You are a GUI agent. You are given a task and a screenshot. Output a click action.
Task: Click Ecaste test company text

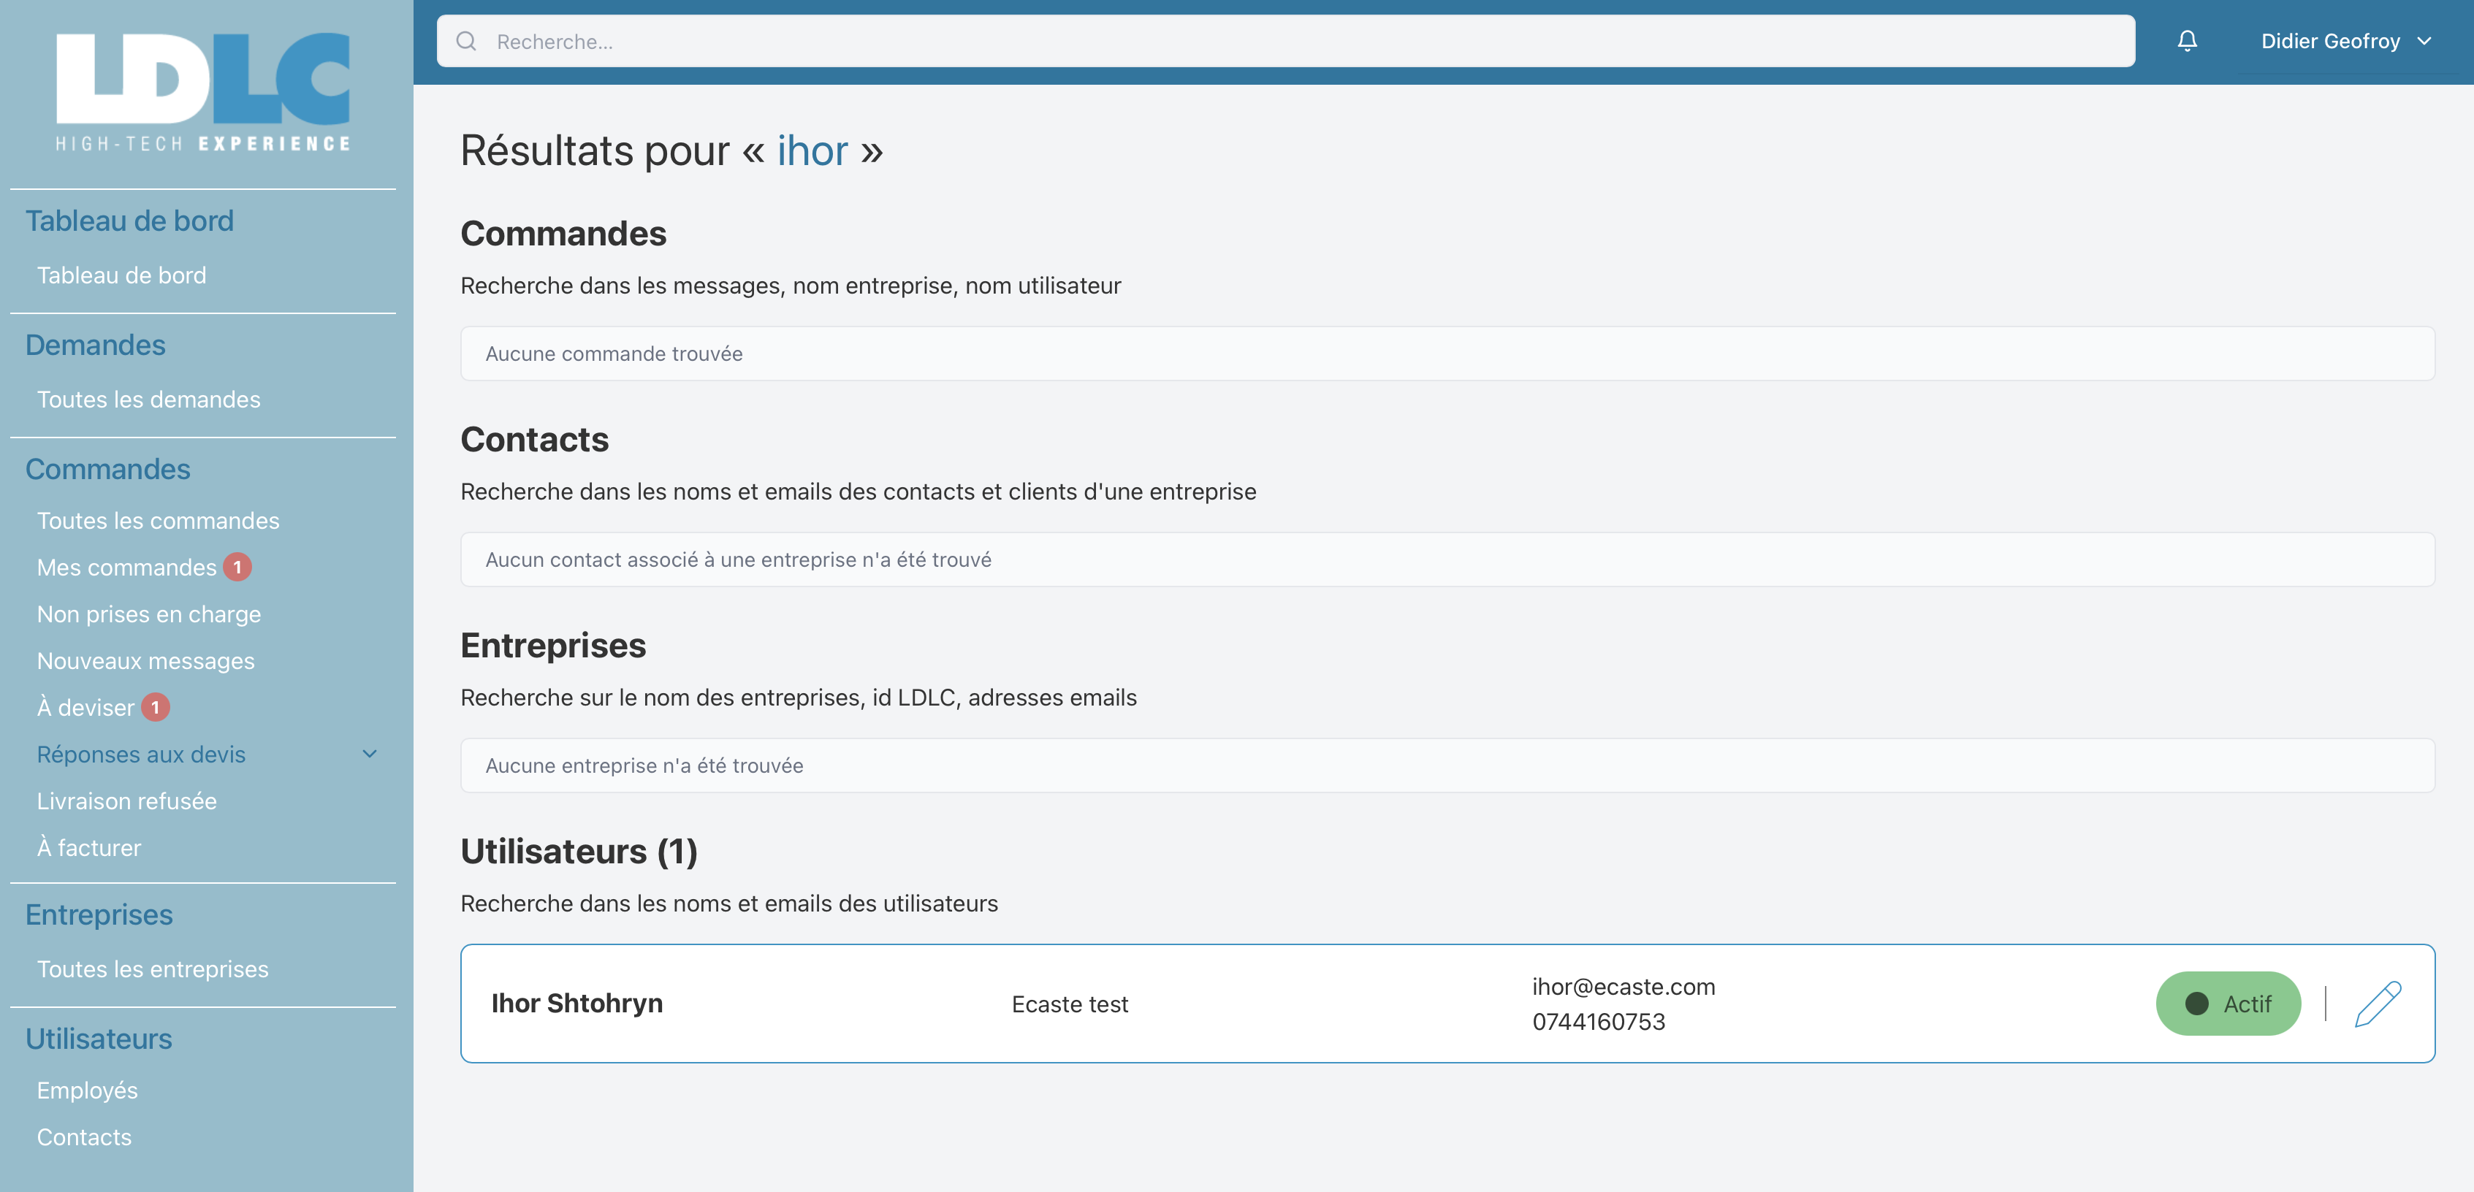[1069, 1005]
